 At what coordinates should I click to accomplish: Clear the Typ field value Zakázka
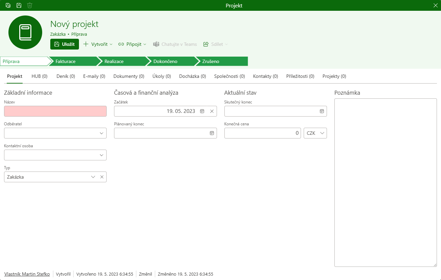coord(102,177)
